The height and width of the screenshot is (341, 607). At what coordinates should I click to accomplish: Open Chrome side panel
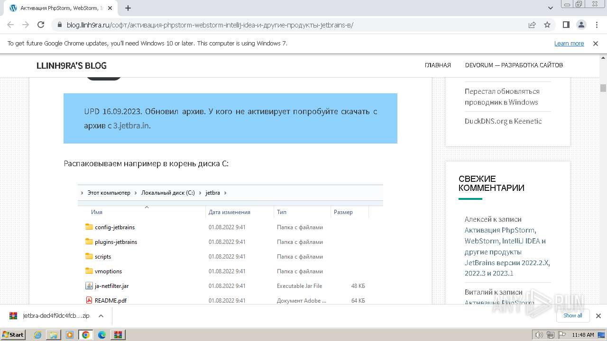566,25
